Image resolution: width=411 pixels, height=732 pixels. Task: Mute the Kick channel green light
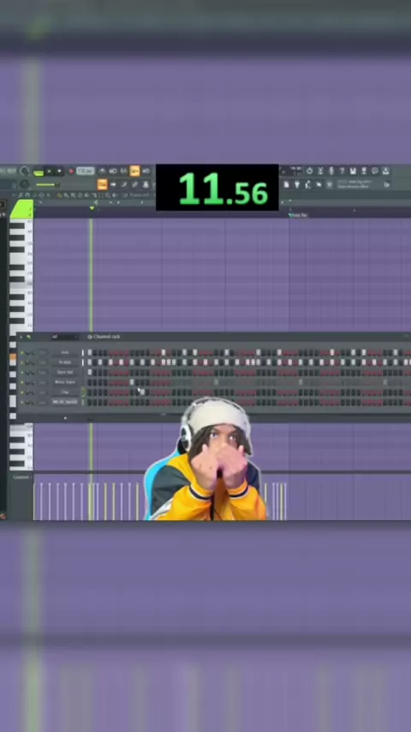click(22, 353)
